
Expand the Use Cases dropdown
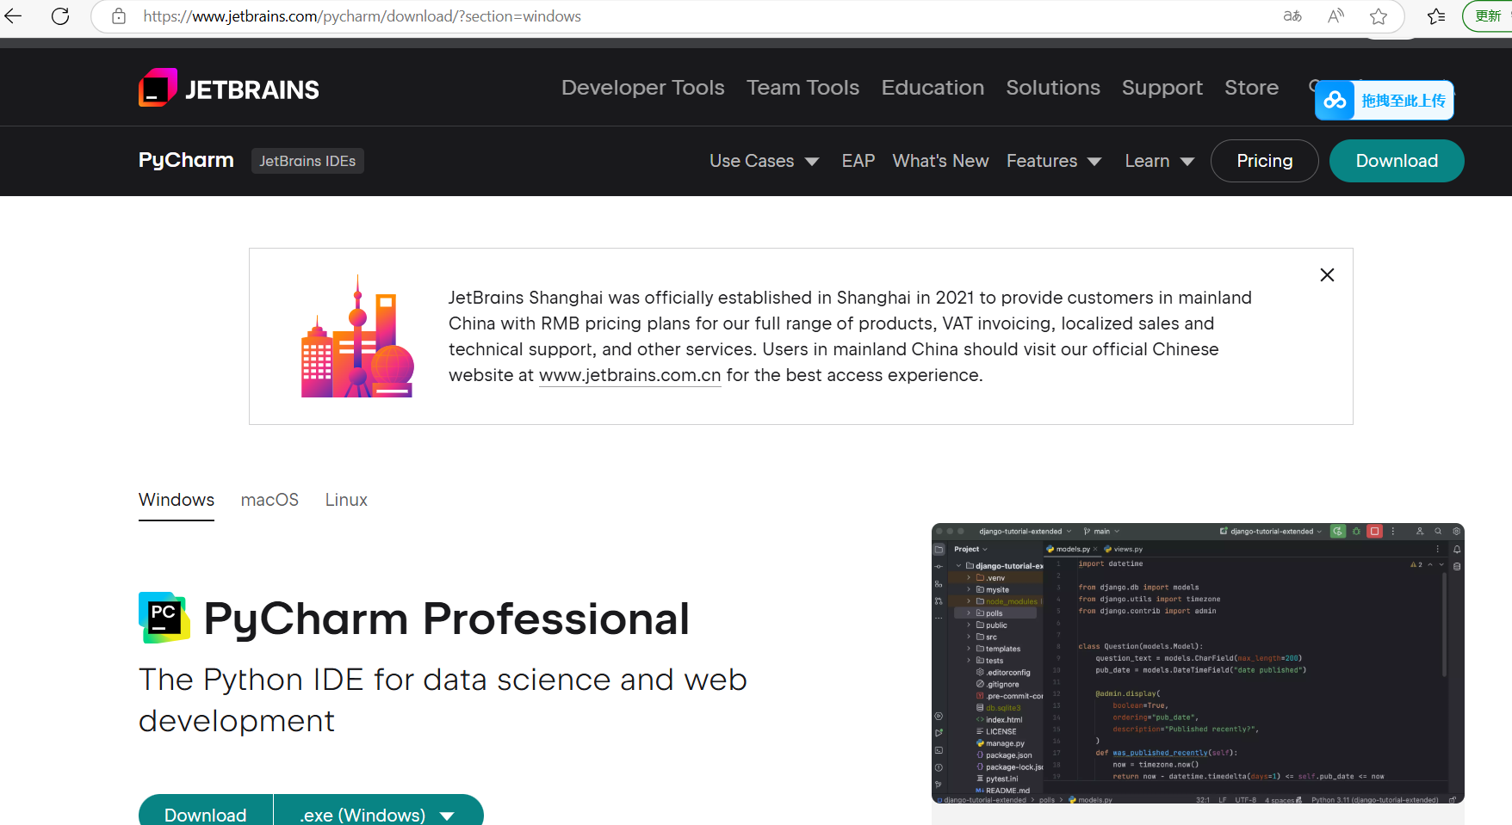[x=764, y=161]
